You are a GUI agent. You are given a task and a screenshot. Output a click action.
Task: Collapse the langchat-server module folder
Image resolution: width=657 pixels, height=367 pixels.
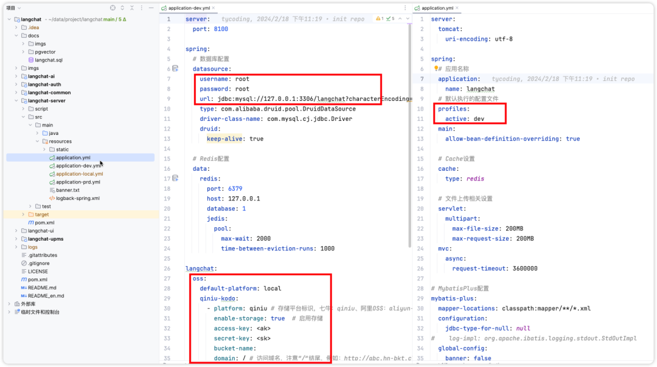pos(16,101)
